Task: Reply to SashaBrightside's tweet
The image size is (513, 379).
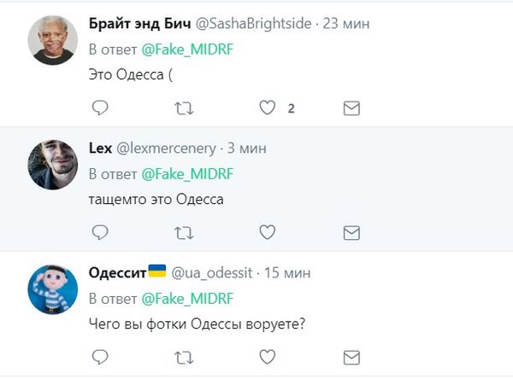Action: pyautogui.click(x=100, y=108)
